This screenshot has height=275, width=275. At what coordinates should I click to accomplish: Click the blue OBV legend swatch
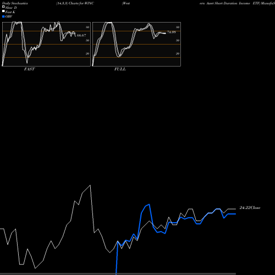[3, 16]
